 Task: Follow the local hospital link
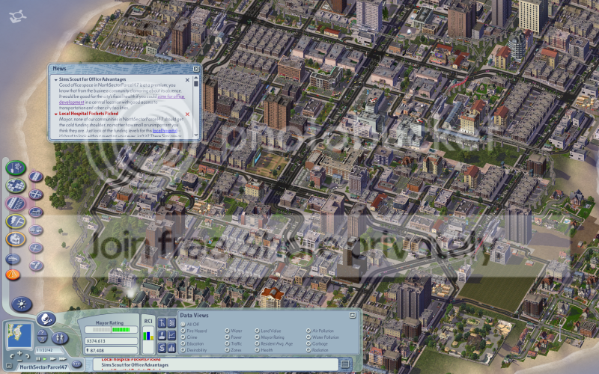pos(165,130)
